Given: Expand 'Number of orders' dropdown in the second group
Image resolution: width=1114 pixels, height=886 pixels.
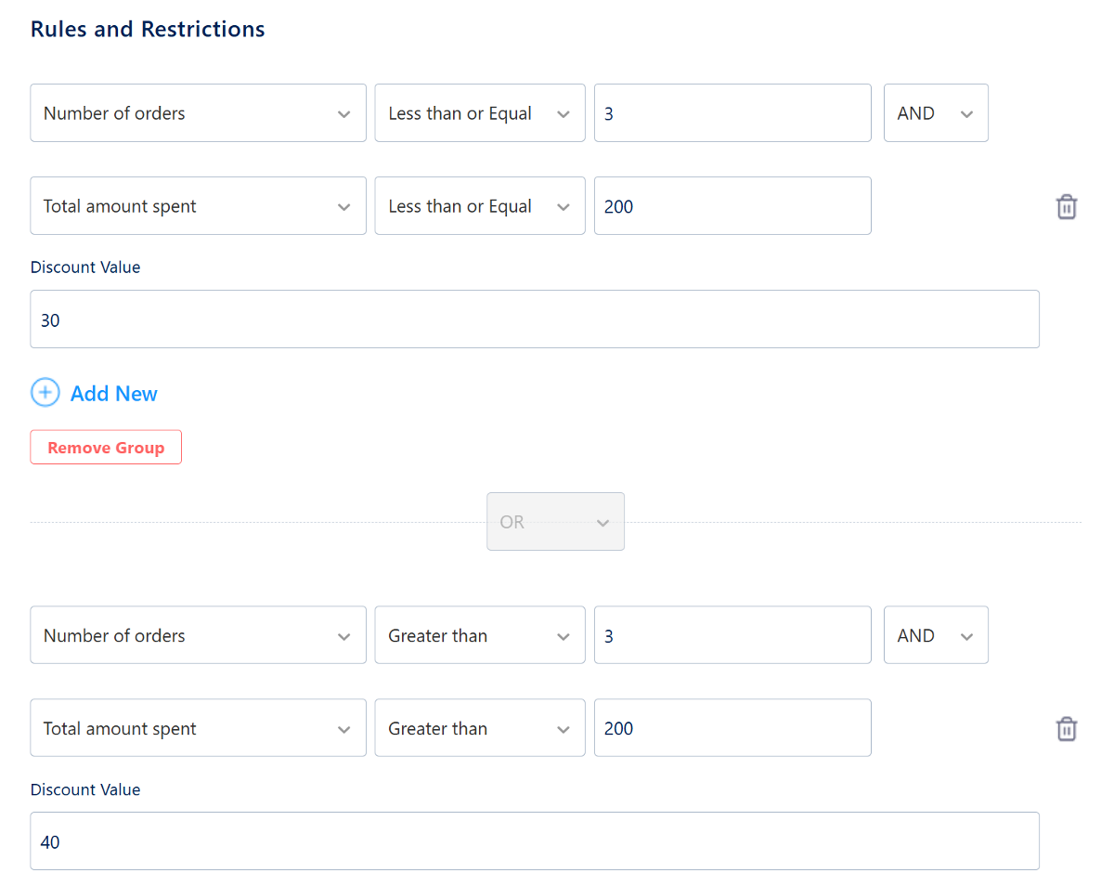Looking at the screenshot, I should click(198, 635).
